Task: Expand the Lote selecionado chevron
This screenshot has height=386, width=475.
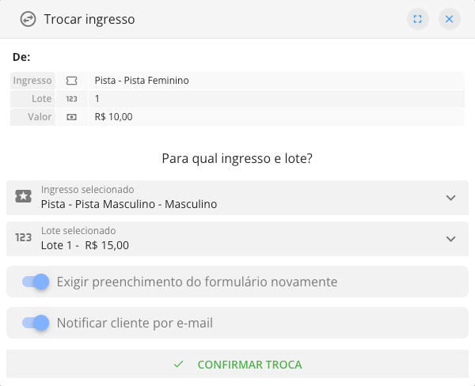Action: click(x=450, y=239)
